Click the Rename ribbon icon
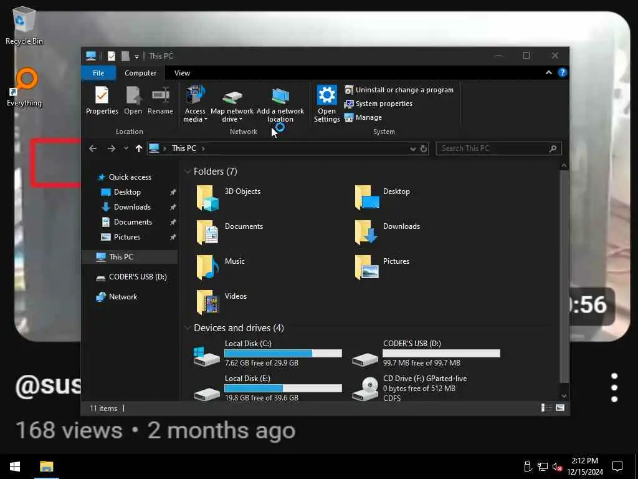The height and width of the screenshot is (479, 638). (x=160, y=100)
